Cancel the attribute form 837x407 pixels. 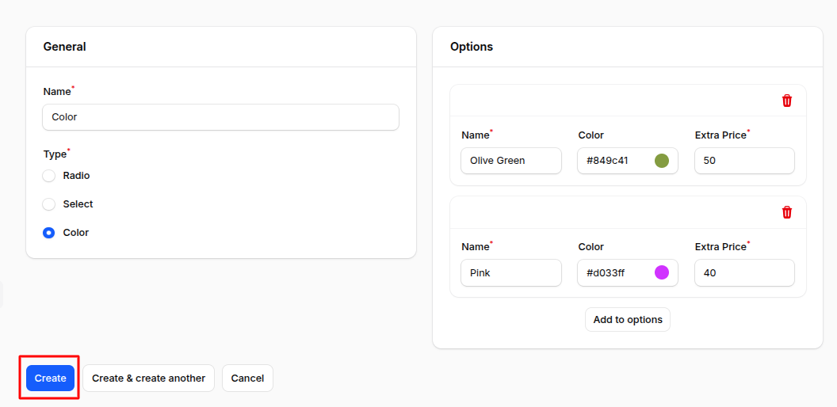click(247, 378)
